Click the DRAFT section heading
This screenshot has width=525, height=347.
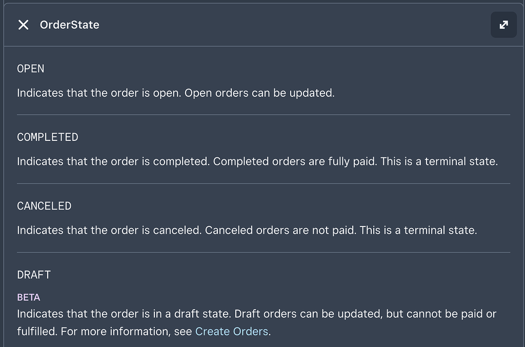(x=33, y=274)
